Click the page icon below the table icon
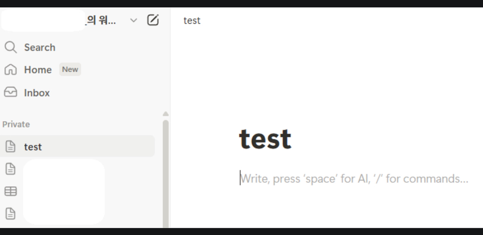Screen dimensions: 483x235 pyautogui.click(x=10, y=214)
